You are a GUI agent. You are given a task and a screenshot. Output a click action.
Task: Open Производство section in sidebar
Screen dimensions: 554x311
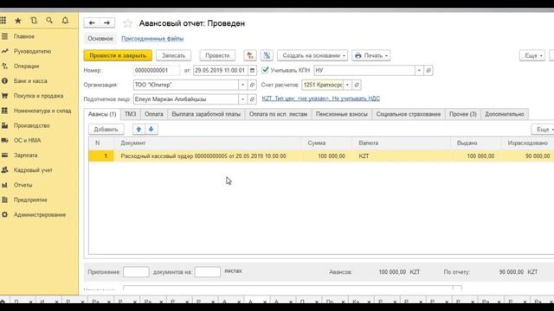tap(31, 125)
